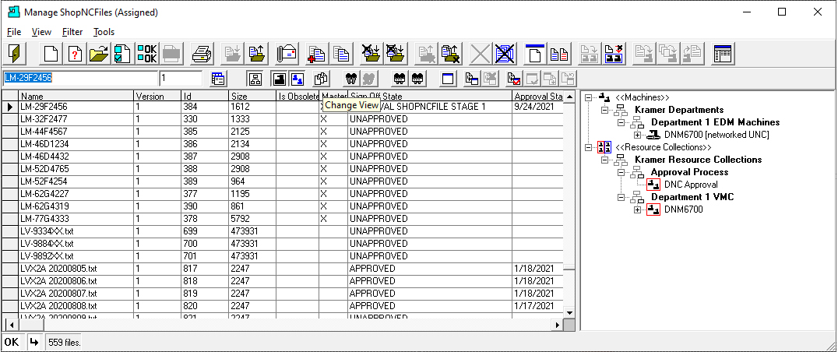The image size is (838, 352).
Task: Click the open folder icon
Action: coord(99,54)
